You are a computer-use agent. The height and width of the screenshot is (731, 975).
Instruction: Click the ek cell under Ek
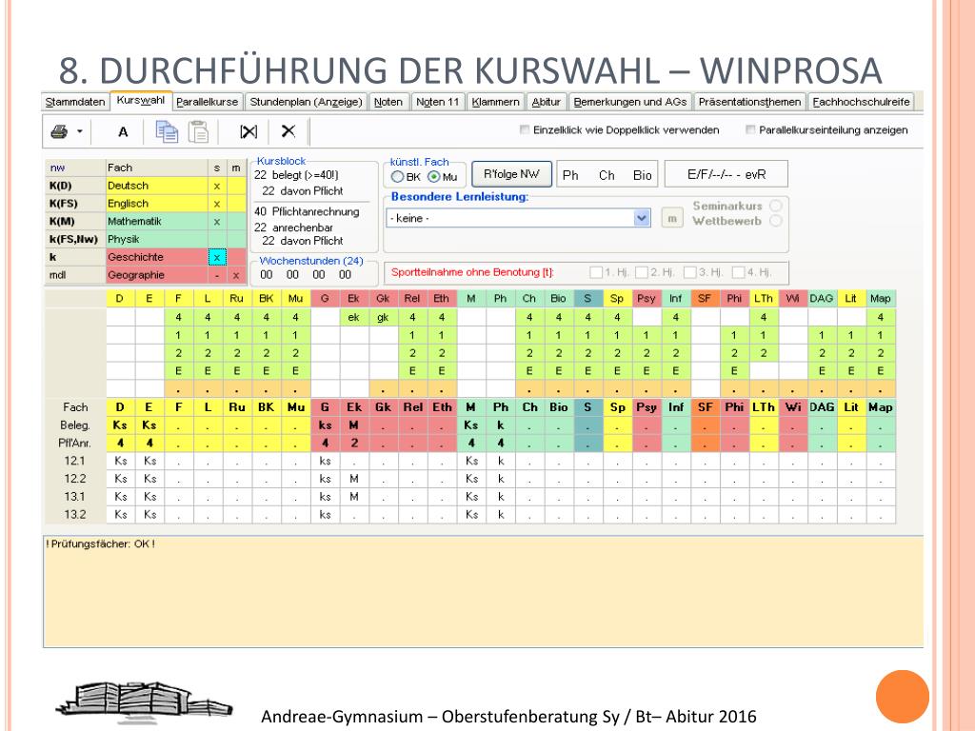354,317
